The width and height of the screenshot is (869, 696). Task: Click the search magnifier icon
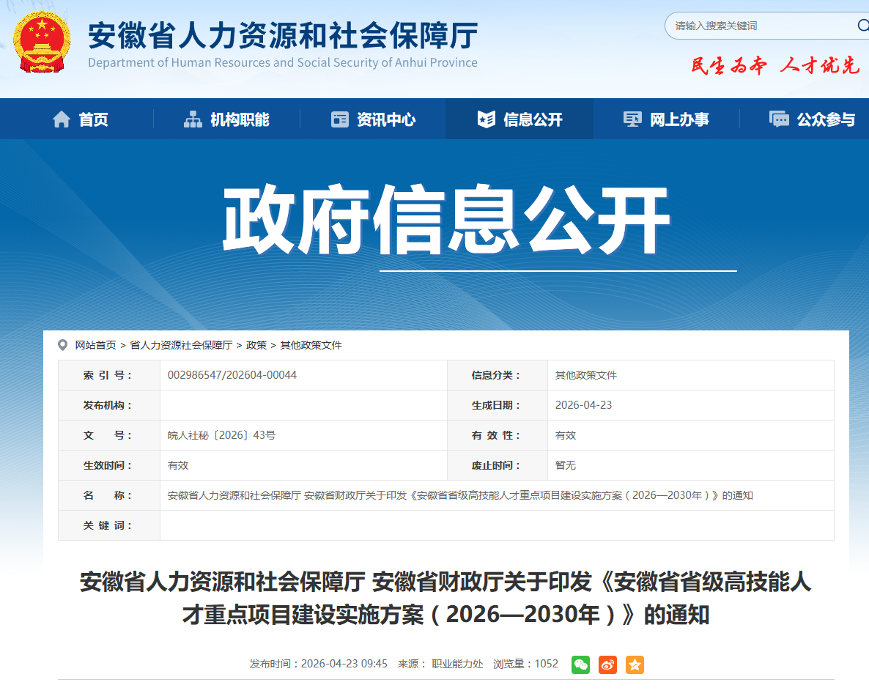coord(862,26)
